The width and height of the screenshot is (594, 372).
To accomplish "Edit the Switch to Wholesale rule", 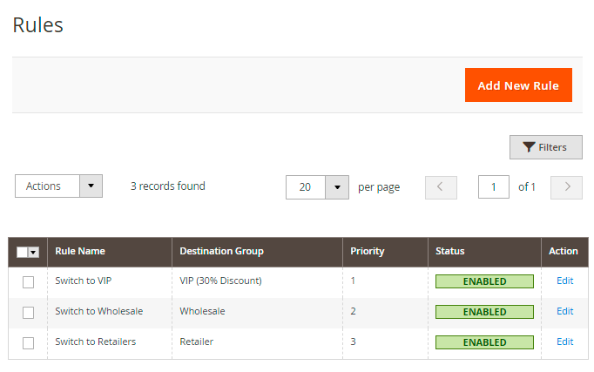I will 564,311.
